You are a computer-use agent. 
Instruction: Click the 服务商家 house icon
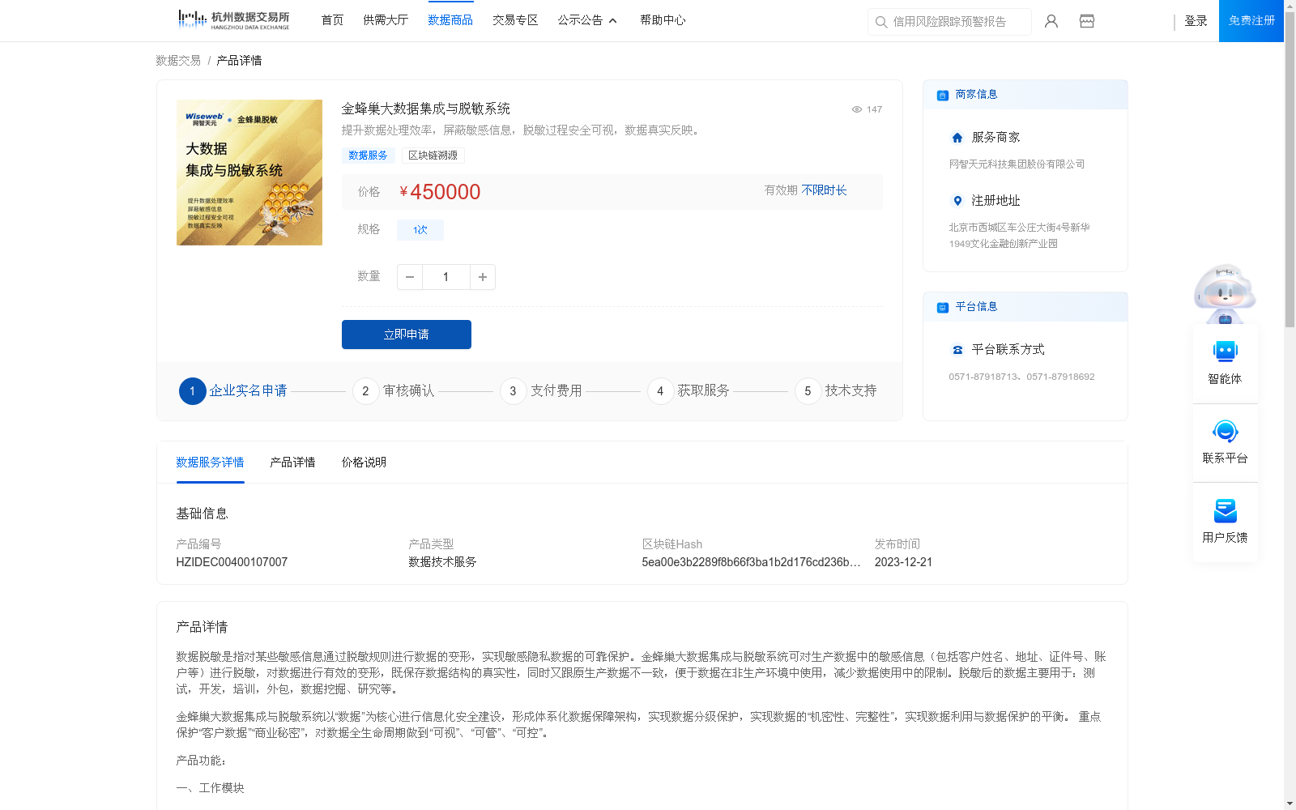pyautogui.click(x=957, y=138)
